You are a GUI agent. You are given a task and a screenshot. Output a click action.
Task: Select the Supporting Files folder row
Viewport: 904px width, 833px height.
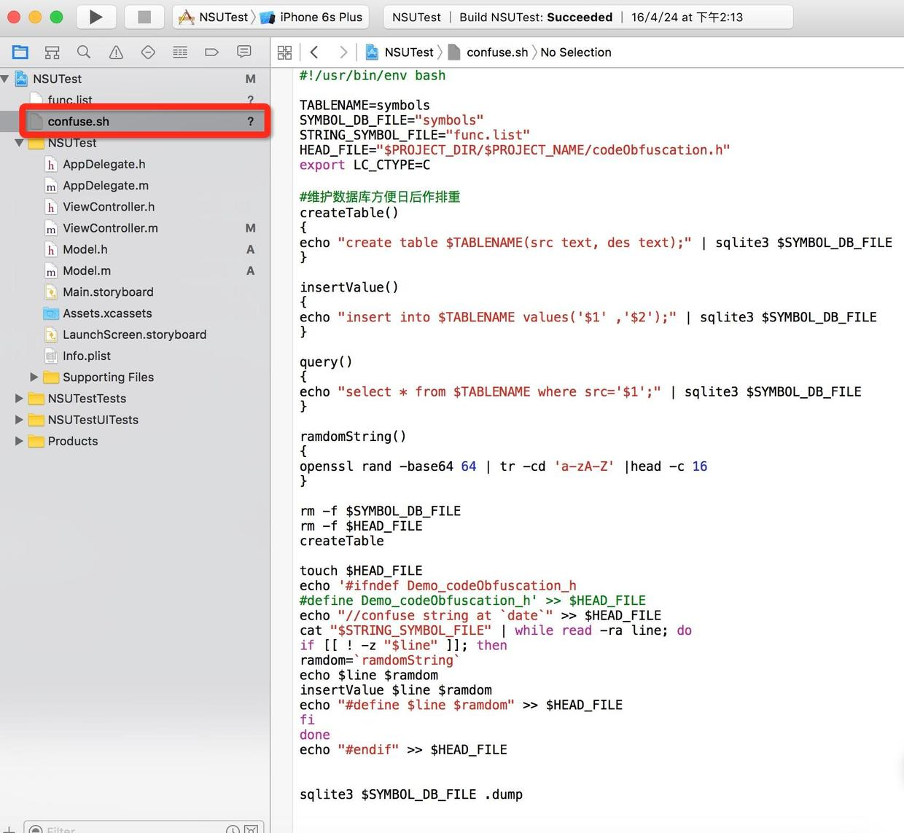(135, 377)
